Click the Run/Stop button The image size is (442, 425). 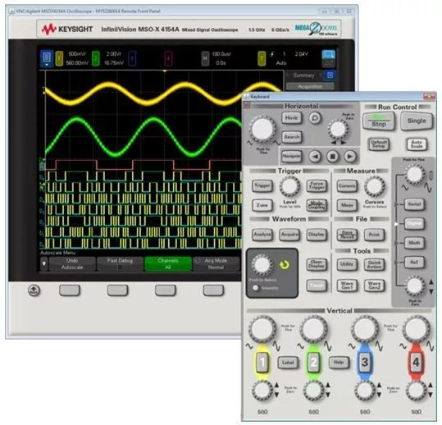pos(378,121)
